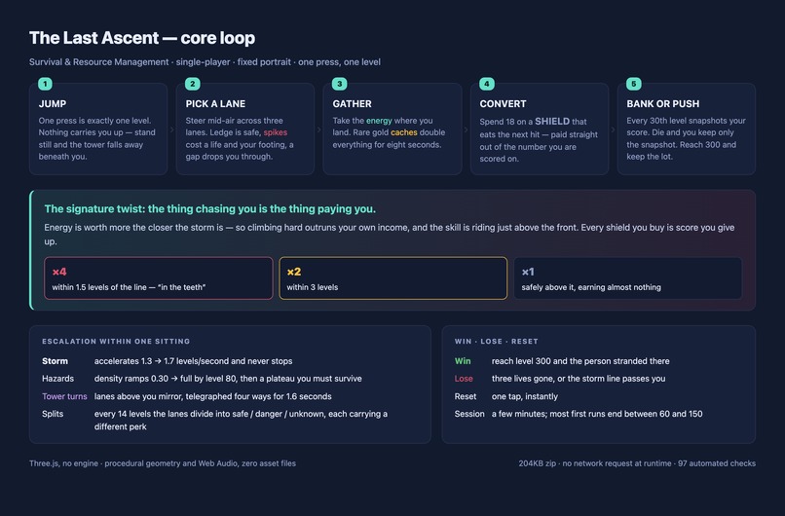785x516 pixels.
Task: Click the arrow between GATHER and CONVERT
Action: pyautogui.click(x=467, y=129)
